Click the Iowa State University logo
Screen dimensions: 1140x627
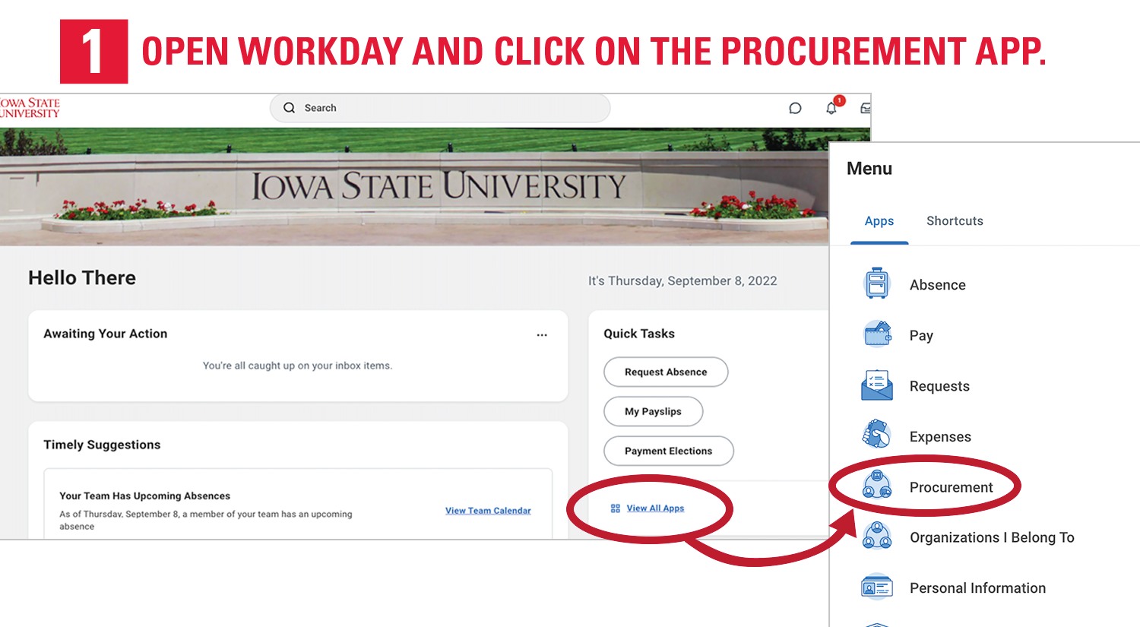click(30, 108)
